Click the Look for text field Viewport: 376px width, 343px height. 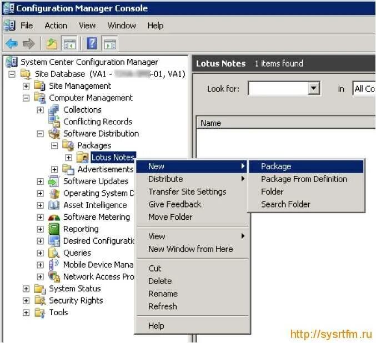click(x=278, y=88)
